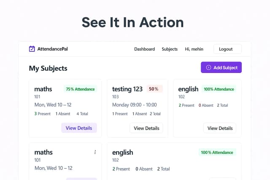Open the three-dot menu on maths card
Screen dimensions: 270x180
(x=95, y=152)
